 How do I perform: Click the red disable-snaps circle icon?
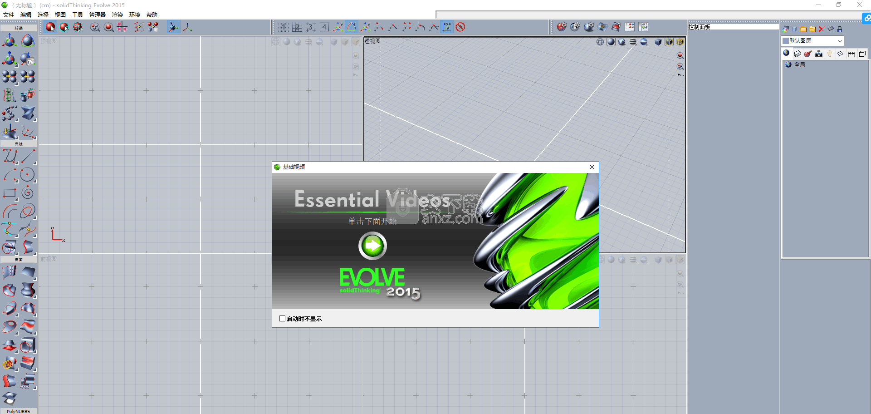coord(460,27)
